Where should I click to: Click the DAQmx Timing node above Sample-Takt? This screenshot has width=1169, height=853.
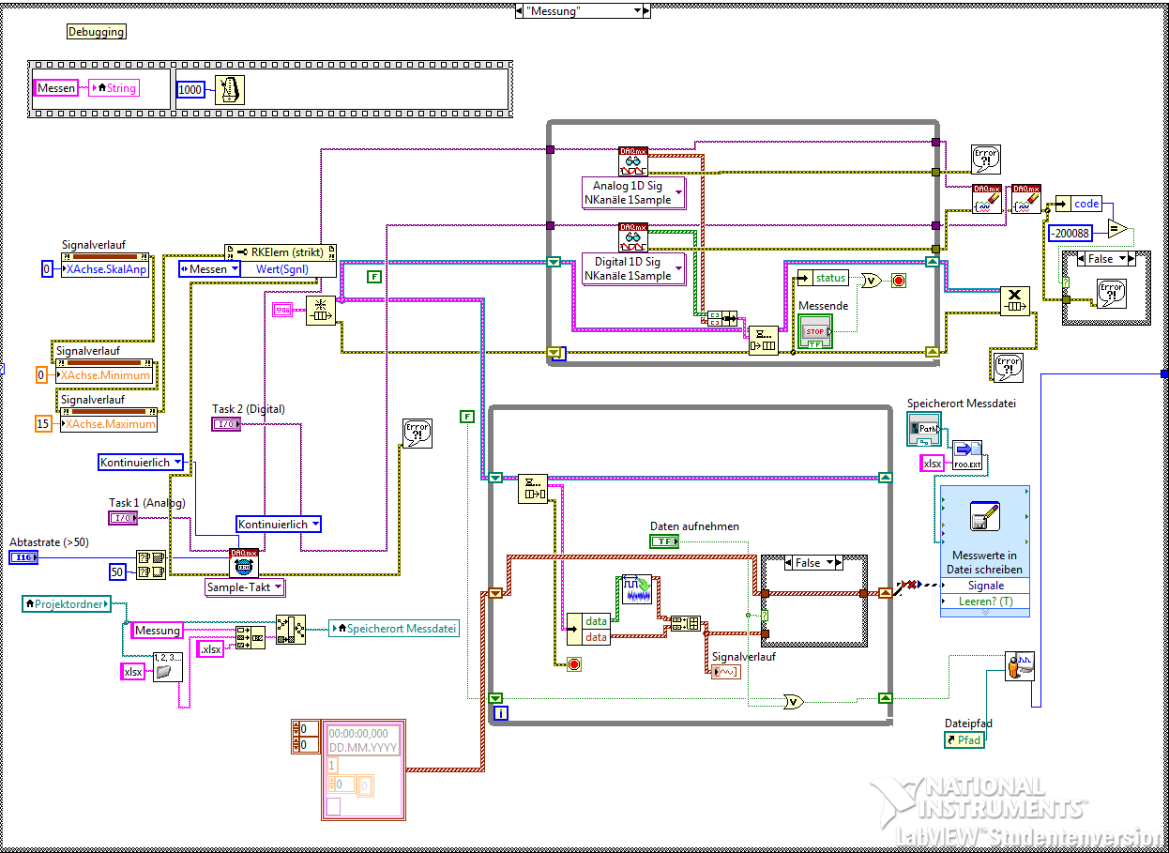(244, 563)
